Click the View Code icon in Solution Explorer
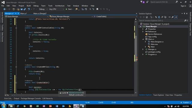 169,17
